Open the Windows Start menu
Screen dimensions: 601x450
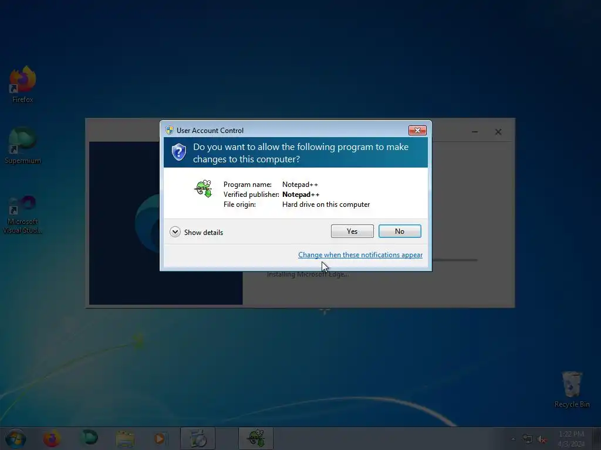point(15,438)
